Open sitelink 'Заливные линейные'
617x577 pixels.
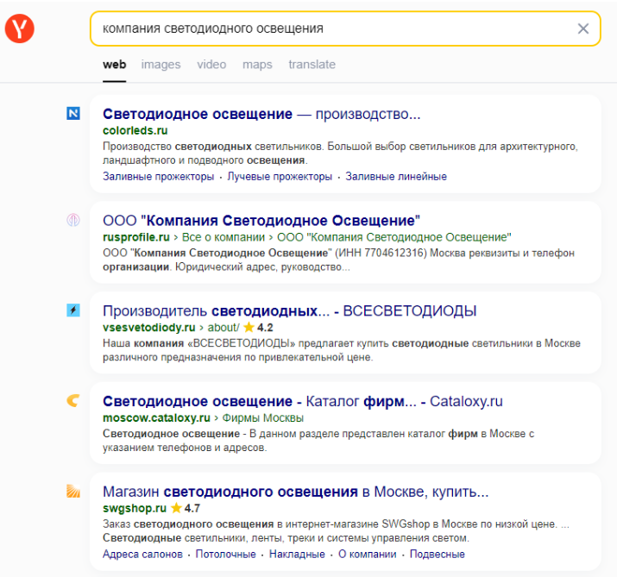pyautogui.click(x=396, y=176)
